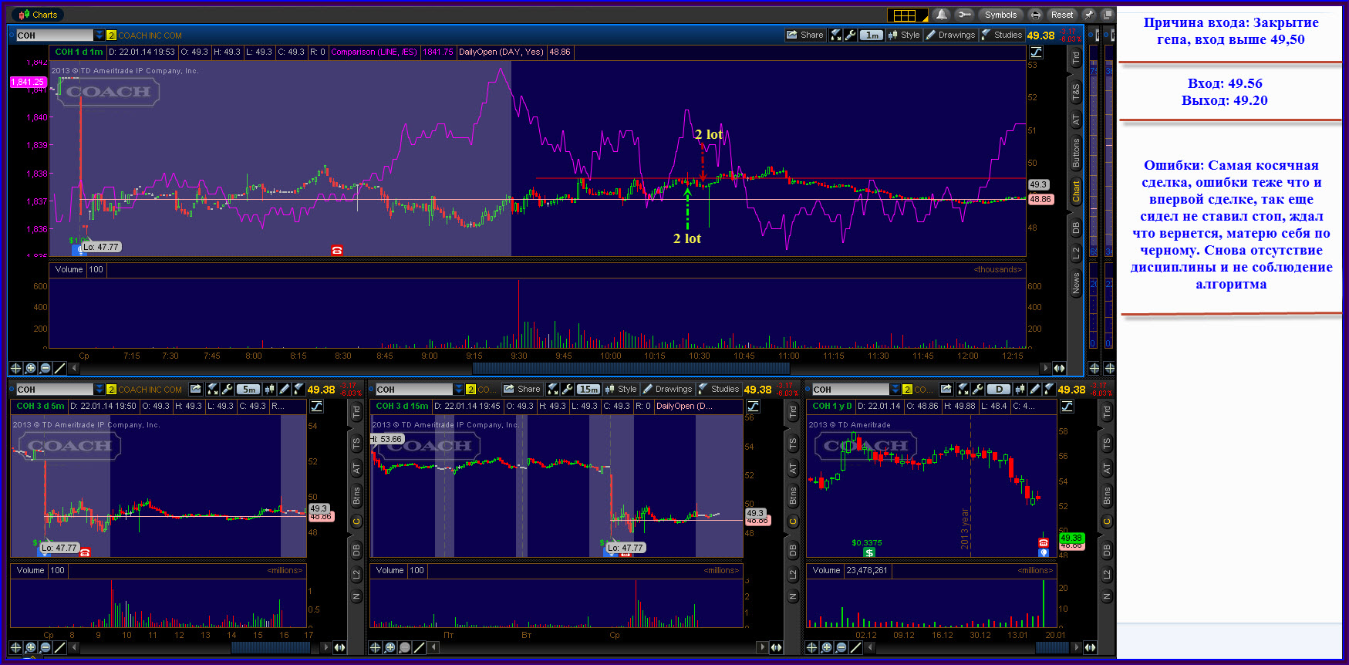
Task: Click the Reset button
Action: (1062, 15)
